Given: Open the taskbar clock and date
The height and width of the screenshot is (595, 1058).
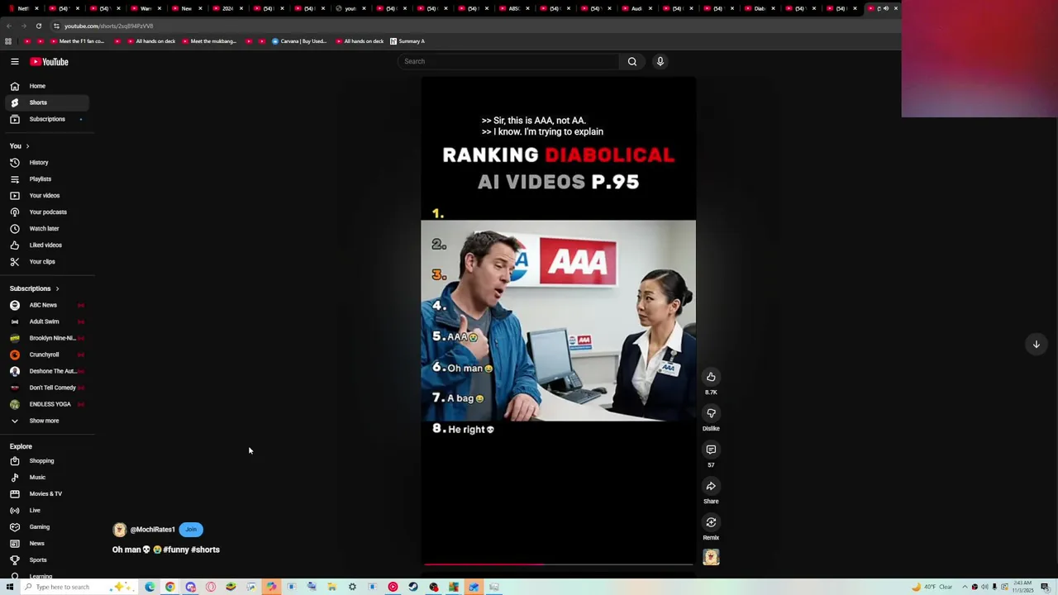Looking at the screenshot, I should [x=1022, y=587].
